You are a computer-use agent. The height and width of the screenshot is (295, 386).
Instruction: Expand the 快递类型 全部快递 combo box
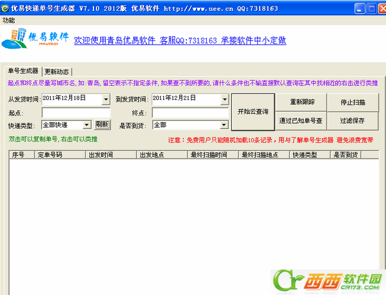click(x=86, y=125)
